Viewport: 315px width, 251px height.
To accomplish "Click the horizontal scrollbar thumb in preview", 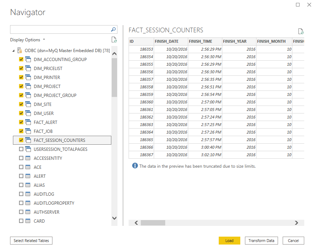I will point(153,223).
